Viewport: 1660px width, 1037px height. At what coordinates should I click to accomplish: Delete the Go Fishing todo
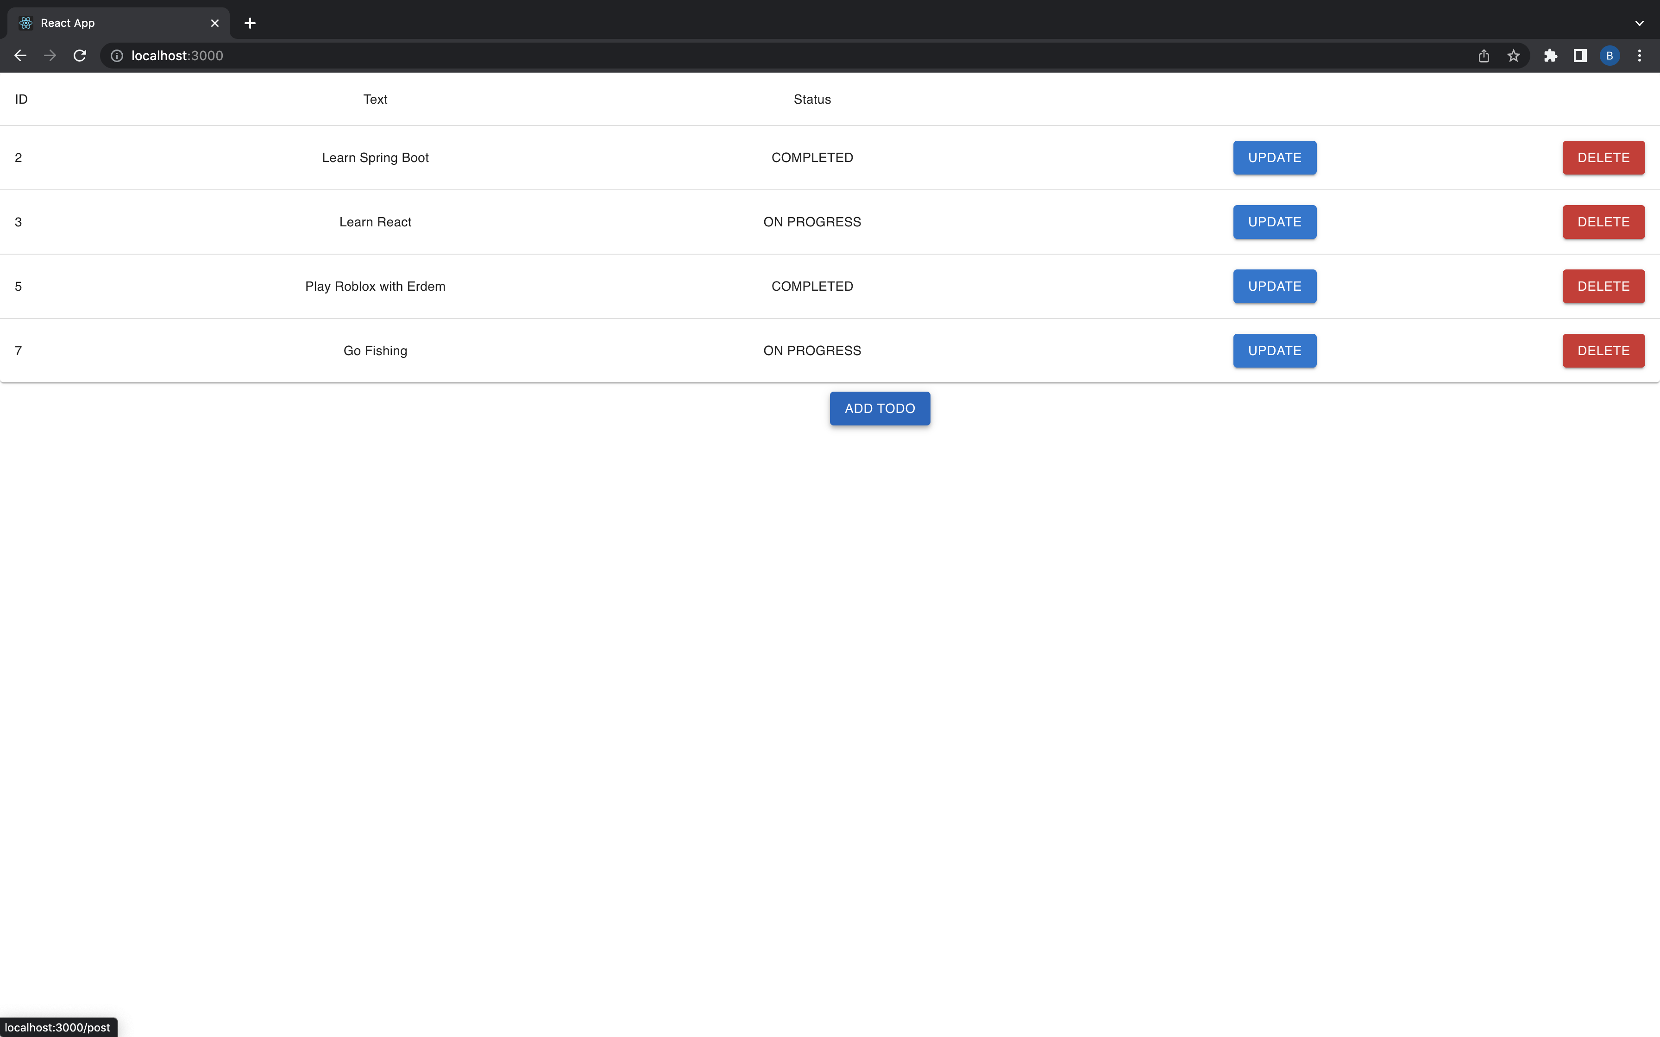pyautogui.click(x=1603, y=350)
